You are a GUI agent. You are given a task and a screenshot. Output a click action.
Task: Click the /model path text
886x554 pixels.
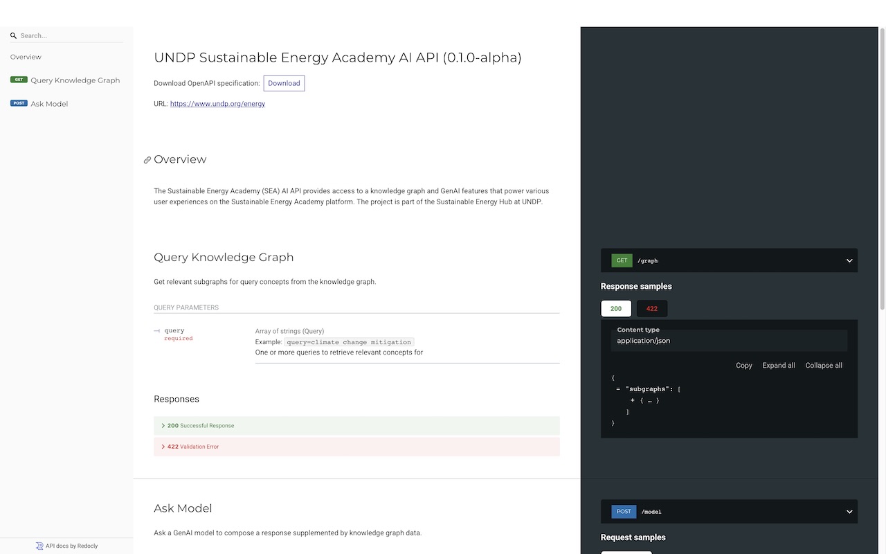[x=651, y=512]
